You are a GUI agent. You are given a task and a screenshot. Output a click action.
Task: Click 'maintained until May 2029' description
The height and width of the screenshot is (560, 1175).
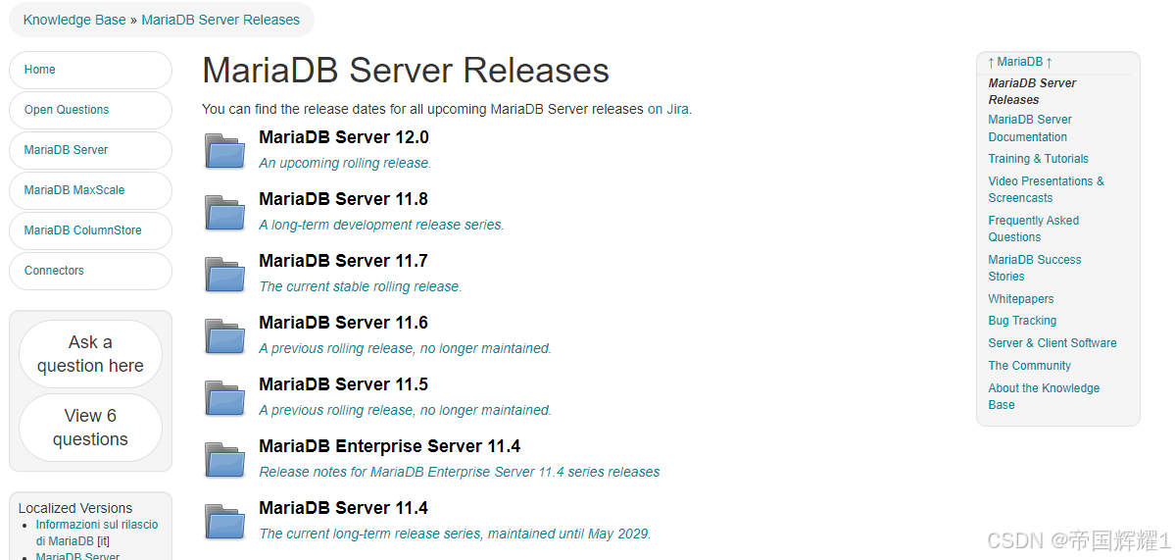455,534
